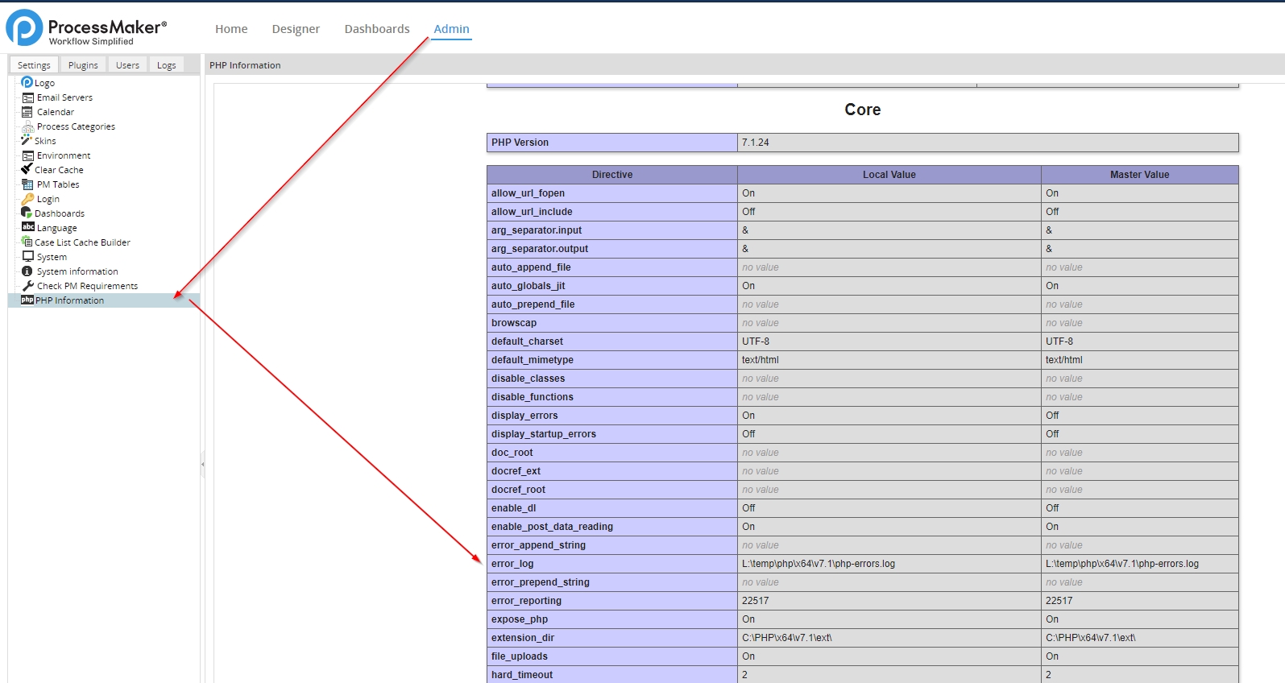This screenshot has width=1285, height=683.
Task: Click the Check PM Requirements wrench icon
Action: coord(28,286)
